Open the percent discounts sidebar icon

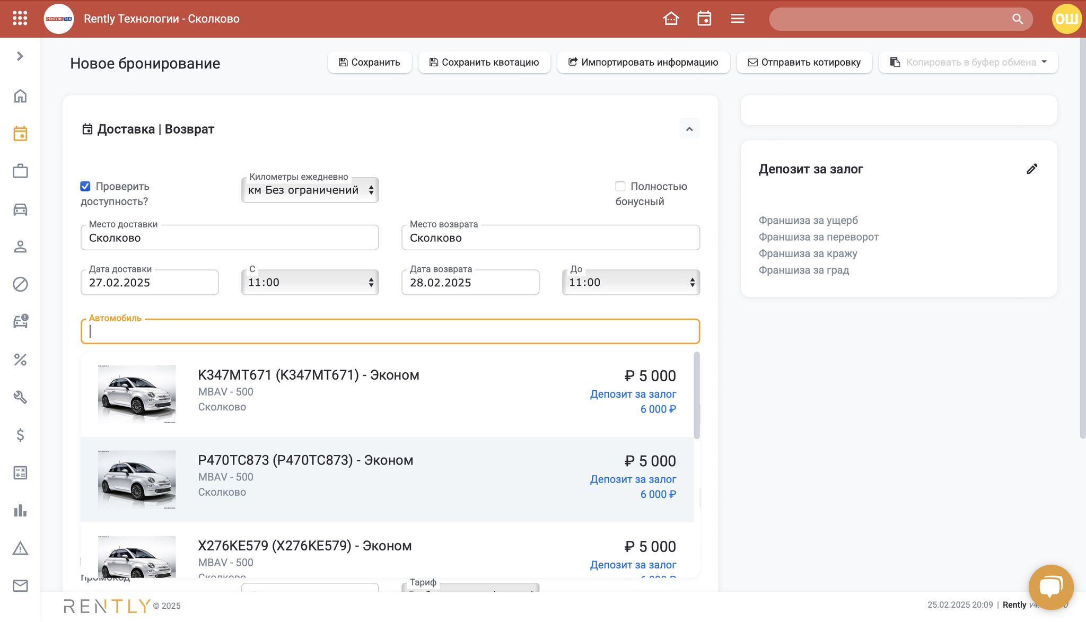click(20, 360)
